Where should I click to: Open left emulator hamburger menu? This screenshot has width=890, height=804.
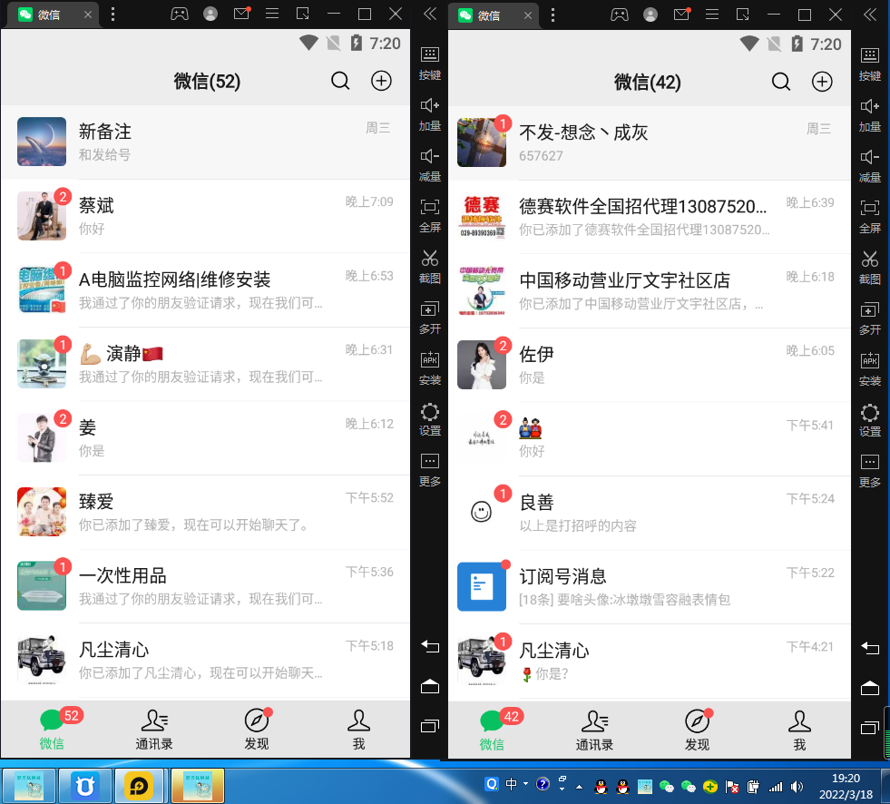click(272, 14)
